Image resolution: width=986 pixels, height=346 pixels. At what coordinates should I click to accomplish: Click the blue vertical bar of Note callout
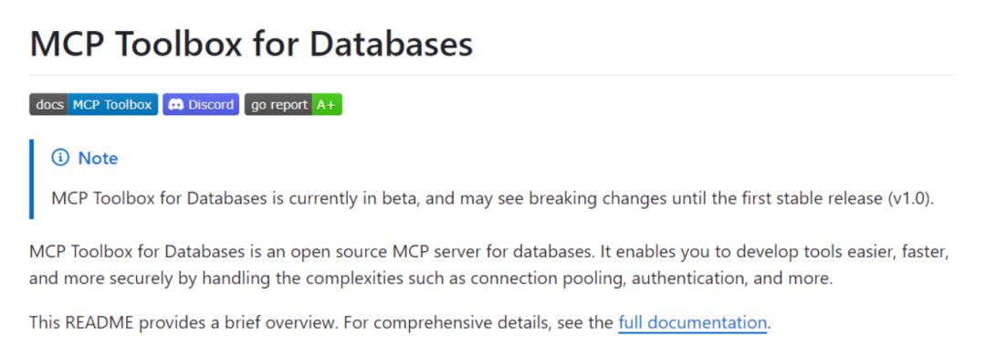(x=31, y=179)
